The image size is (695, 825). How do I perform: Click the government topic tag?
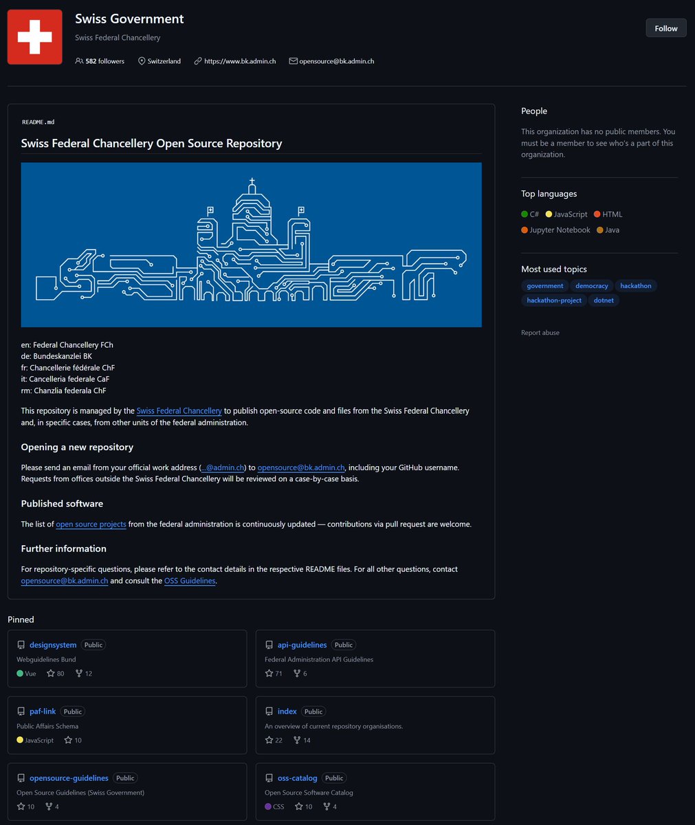[x=545, y=286]
